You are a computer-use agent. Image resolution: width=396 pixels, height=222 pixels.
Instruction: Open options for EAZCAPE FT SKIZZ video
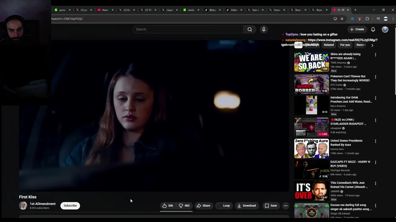pyautogui.click(x=376, y=162)
